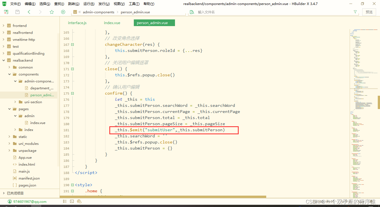Click the horizontal scrollbar below the editor
Screen dimensions: 380x207
163,197
